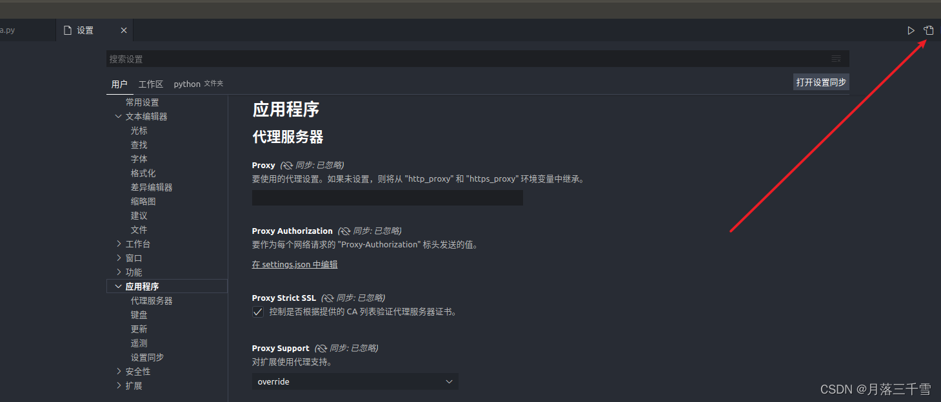
Task: Click inside the Proxy value input box
Action: pos(387,198)
